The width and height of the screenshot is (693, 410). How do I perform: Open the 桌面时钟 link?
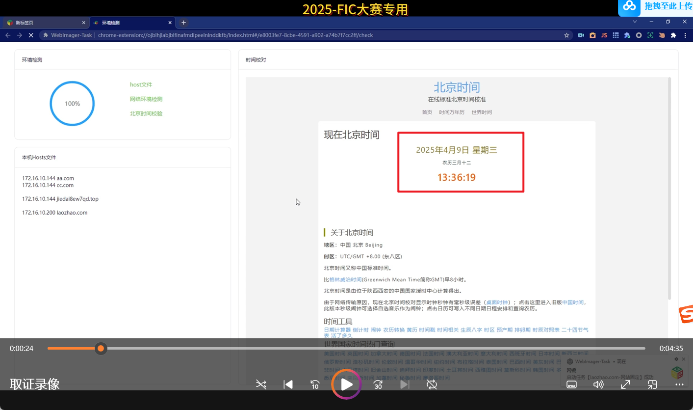pyautogui.click(x=497, y=302)
